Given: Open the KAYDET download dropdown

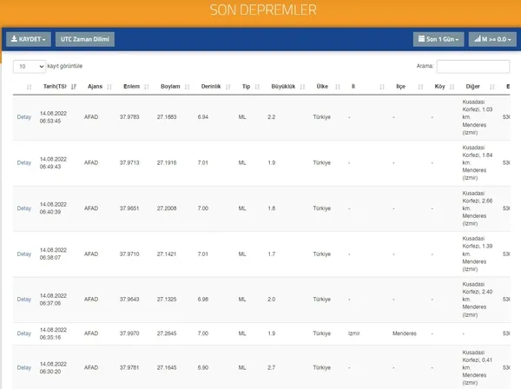Looking at the screenshot, I should tap(28, 39).
